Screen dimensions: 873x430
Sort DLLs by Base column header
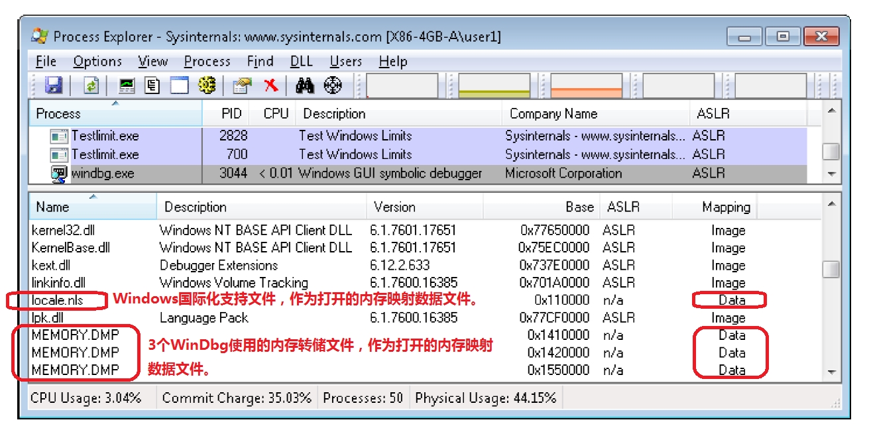click(x=542, y=207)
